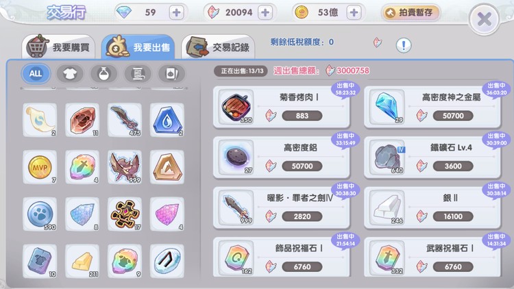Open the 我要購買 tab
This screenshot has width=514, height=289.
(59, 47)
